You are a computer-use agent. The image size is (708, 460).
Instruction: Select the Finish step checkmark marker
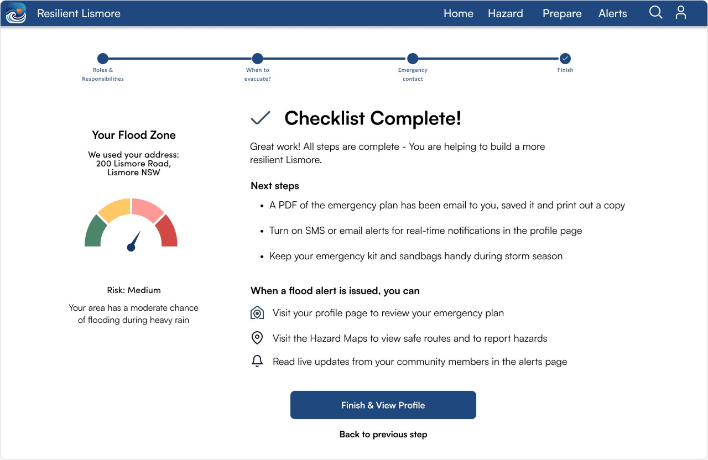pyautogui.click(x=565, y=59)
